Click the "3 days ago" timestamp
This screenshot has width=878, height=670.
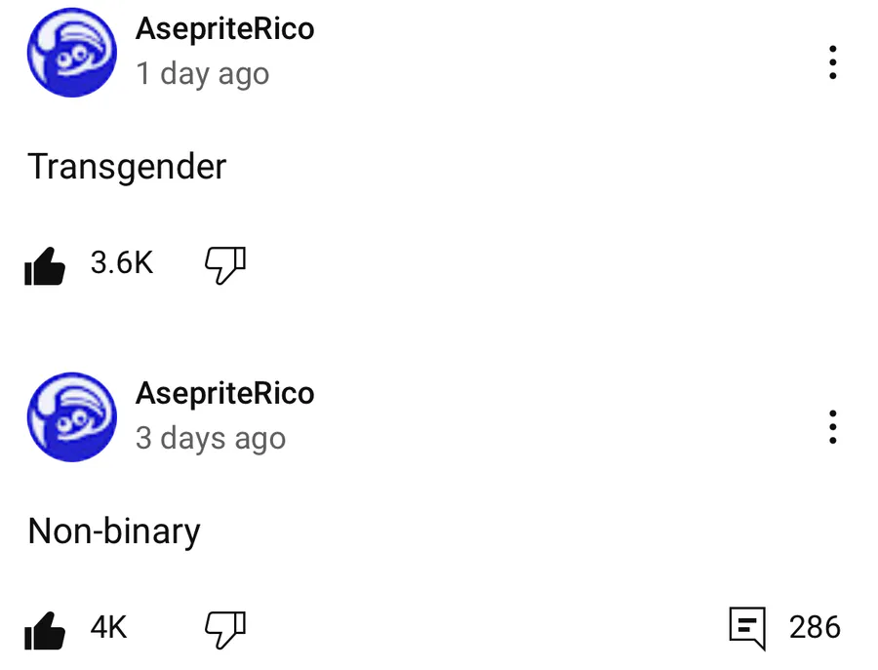point(210,439)
